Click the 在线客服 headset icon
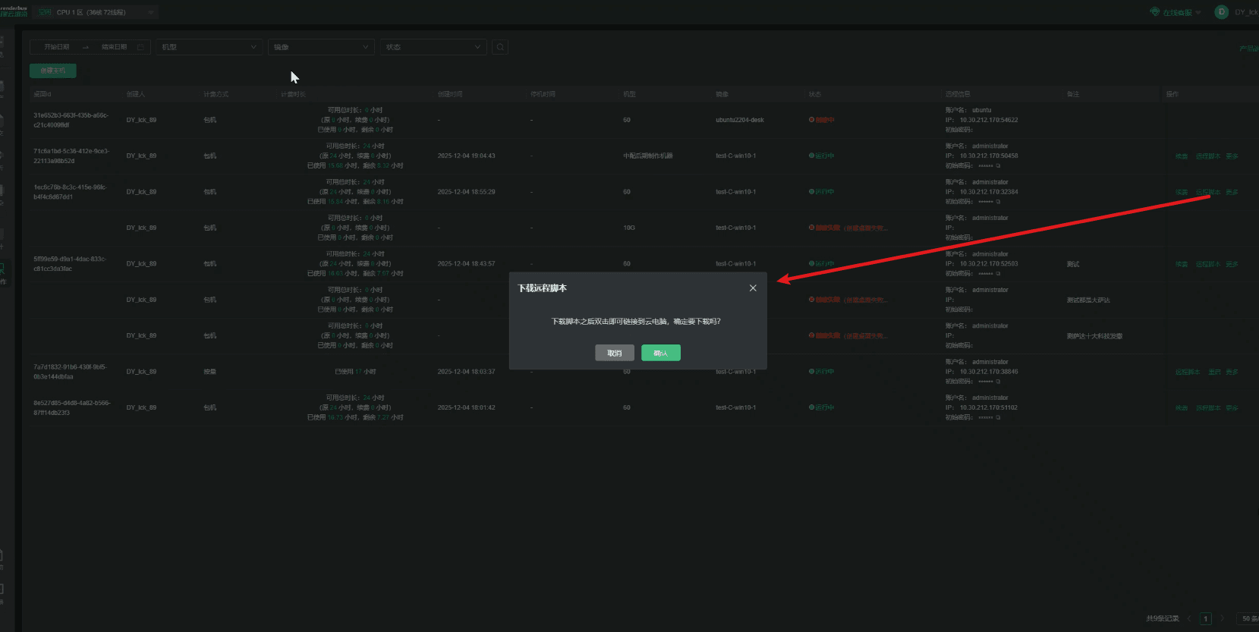The image size is (1259, 632). click(x=1155, y=12)
